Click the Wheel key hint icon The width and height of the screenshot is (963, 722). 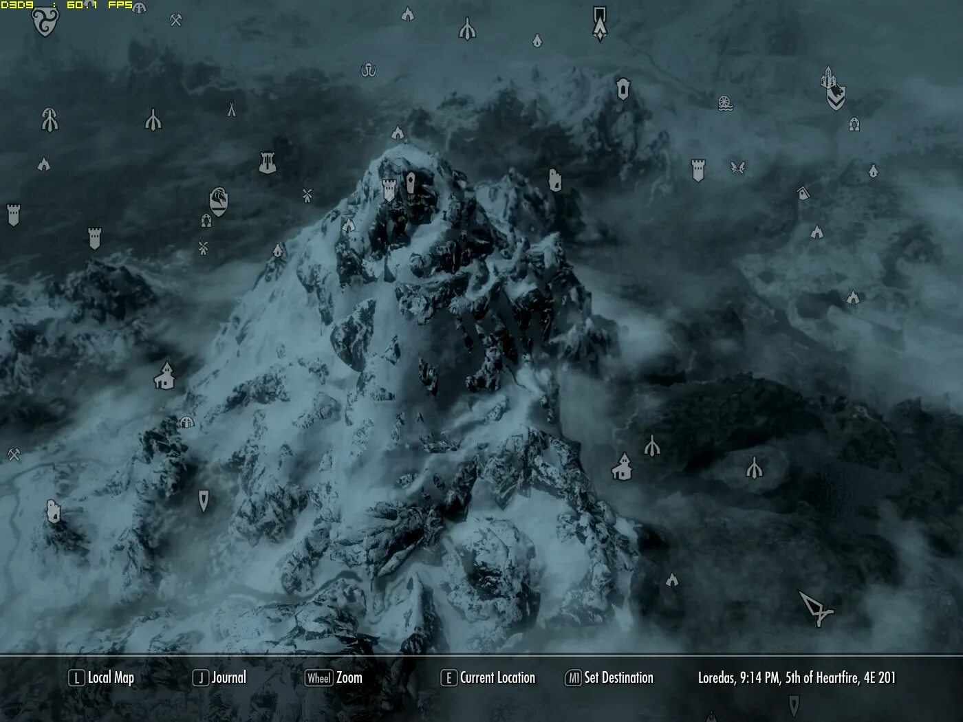(x=319, y=678)
